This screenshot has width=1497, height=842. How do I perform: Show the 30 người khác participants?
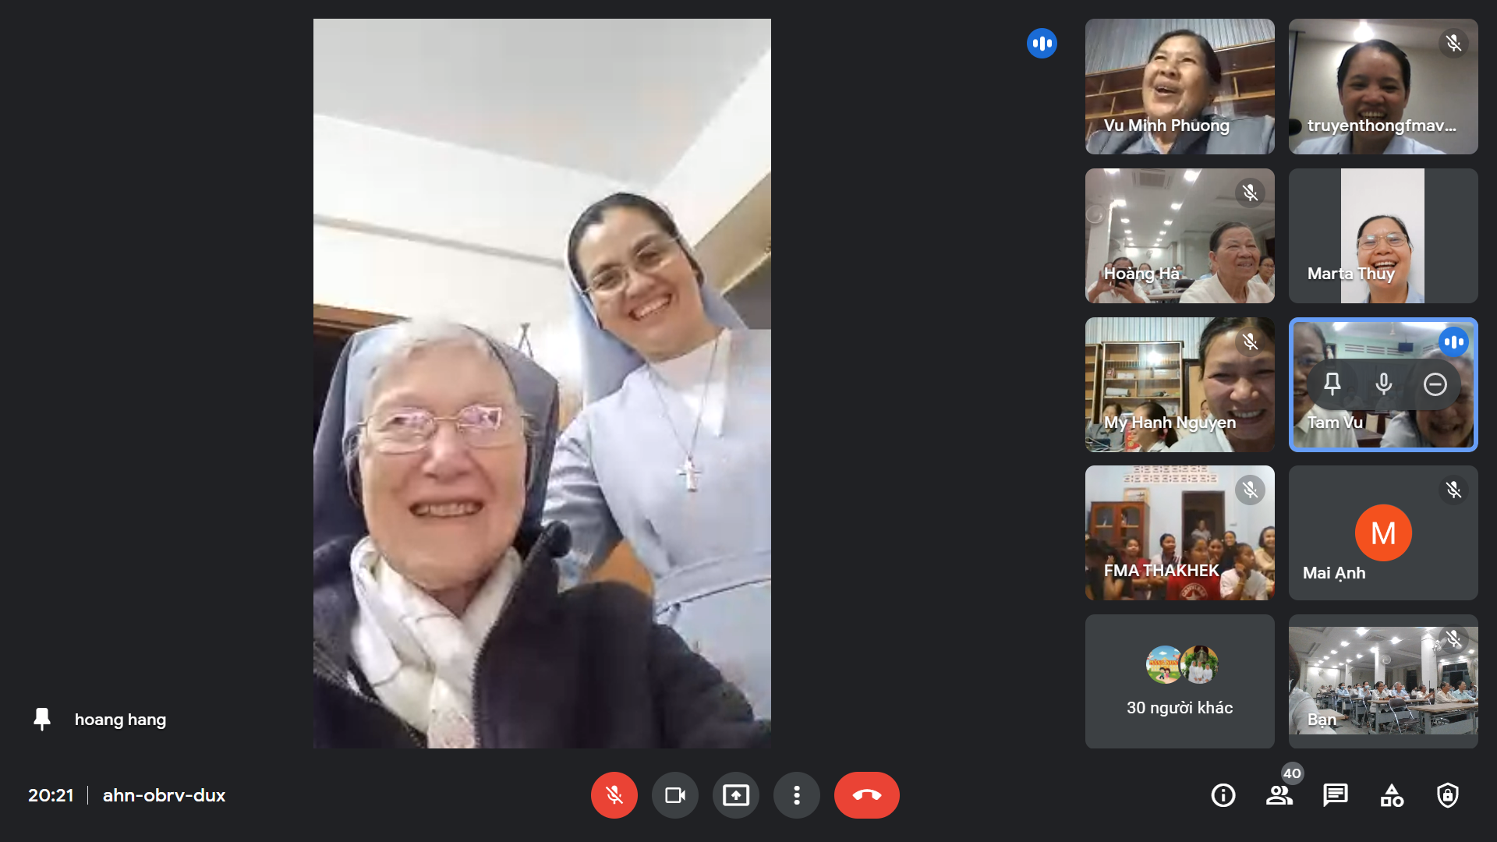pyautogui.click(x=1180, y=682)
